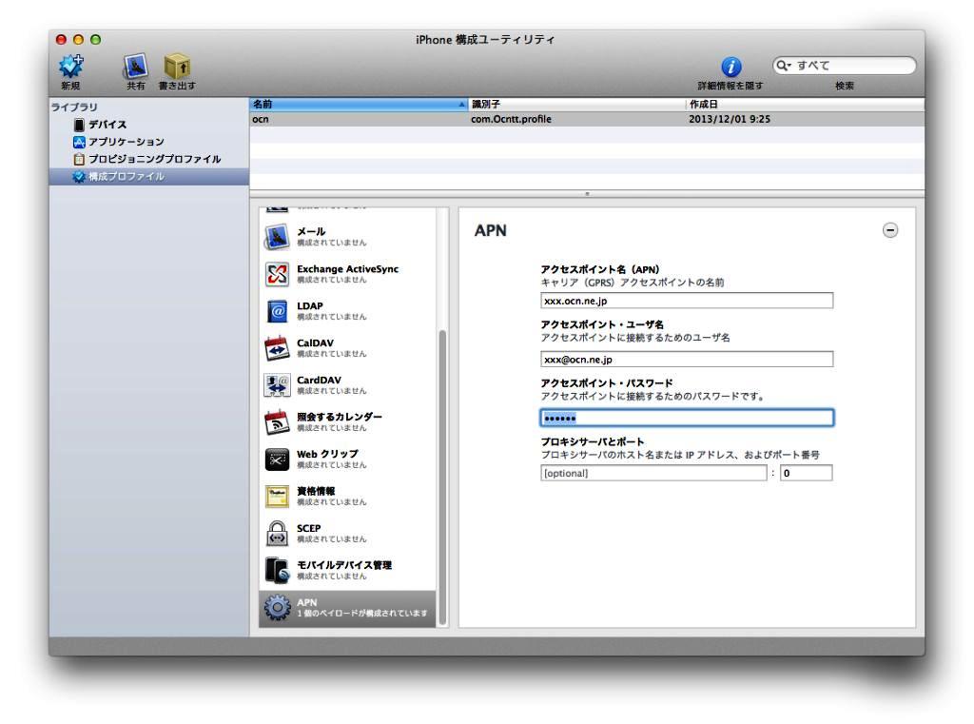Viewport: 974px width, 724px height.
Task: Click the Share (共有) toolbar icon
Action: 135,67
